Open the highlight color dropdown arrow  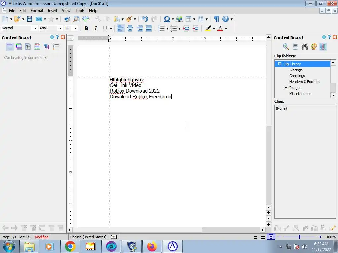pyautogui.click(x=214, y=28)
